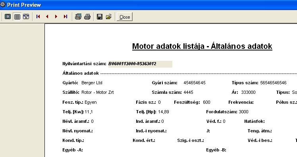Click the Frekvencia label
The width and height of the screenshot is (297, 157).
pos(241,103)
